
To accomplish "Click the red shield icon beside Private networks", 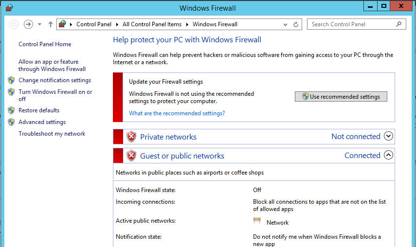I will pos(131,137).
